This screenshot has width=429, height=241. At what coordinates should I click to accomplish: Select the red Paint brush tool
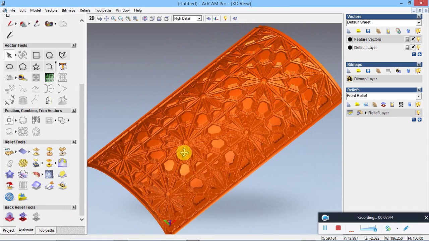click(10, 24)
